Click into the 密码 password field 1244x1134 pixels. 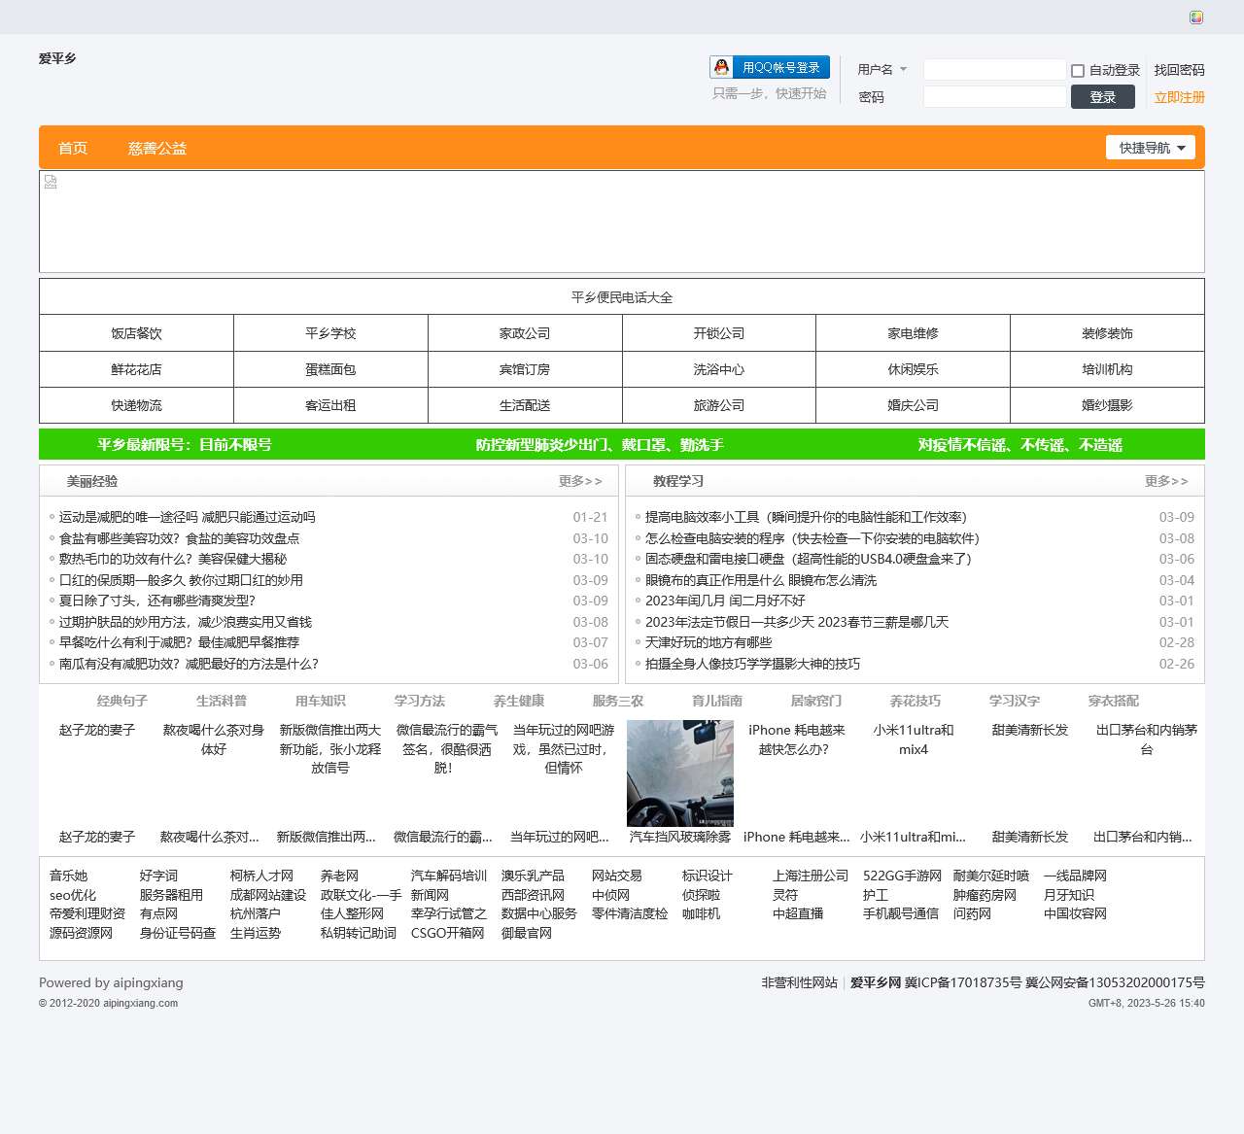coord(994,97)
